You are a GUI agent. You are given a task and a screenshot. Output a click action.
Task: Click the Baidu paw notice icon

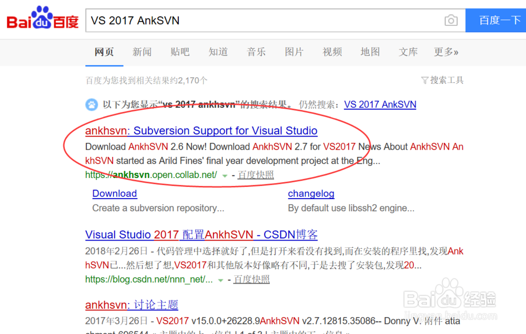click(92, 105)
